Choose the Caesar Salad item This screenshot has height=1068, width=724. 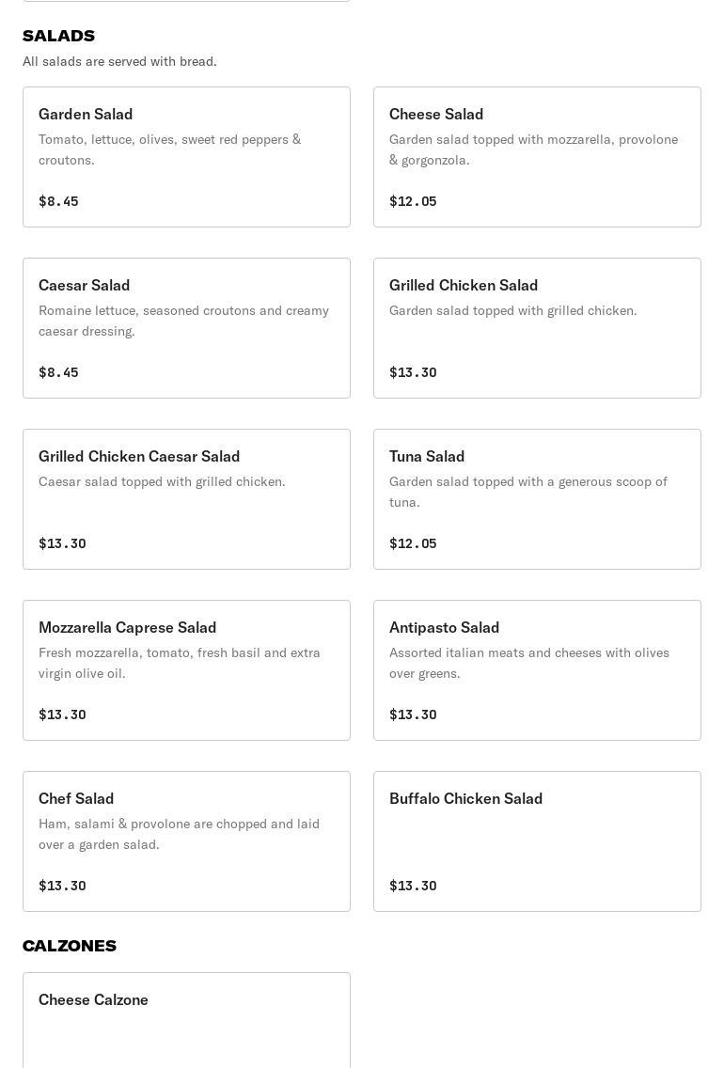point(186,328)
